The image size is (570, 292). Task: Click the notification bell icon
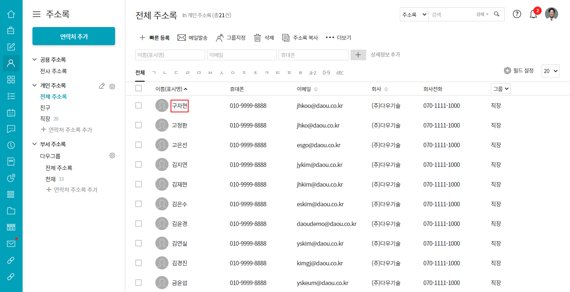[x=533, y=14]
